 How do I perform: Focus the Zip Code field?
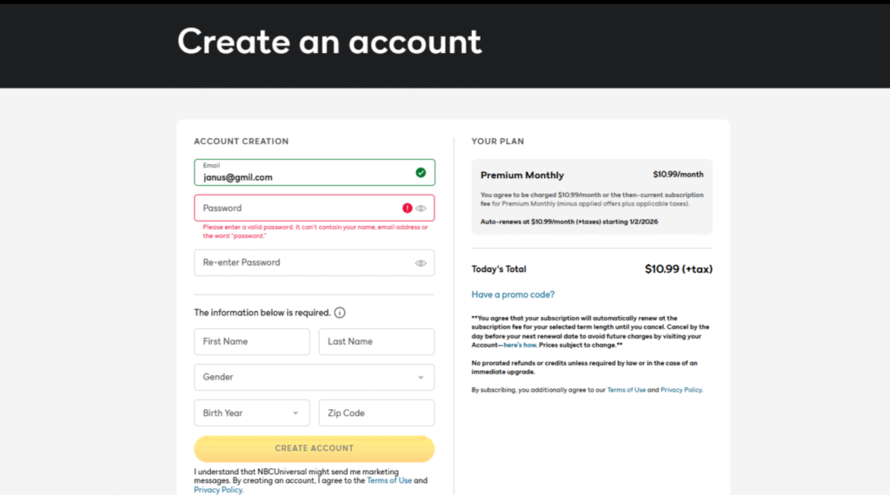point(376,413)
